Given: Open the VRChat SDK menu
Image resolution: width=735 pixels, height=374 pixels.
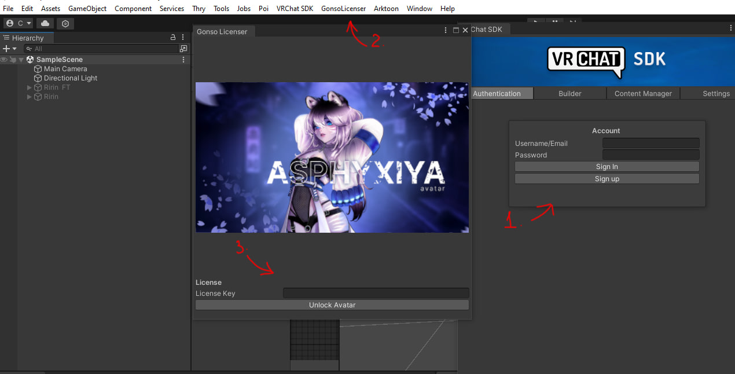Looking at the screenshot, I should tap(295, 9).
